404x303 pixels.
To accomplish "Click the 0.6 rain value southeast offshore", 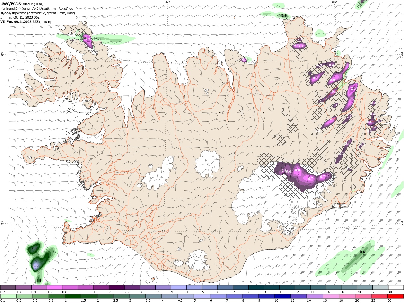I will pyautogui.click(x=362, y=252).
